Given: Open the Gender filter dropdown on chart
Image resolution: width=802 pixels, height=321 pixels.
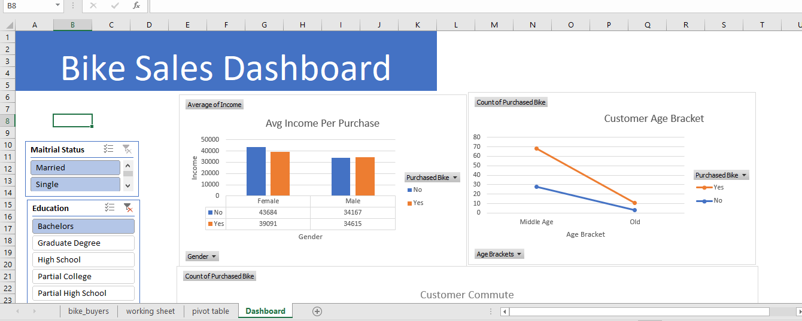Looking at the screenshot, I should click(202, 256).
